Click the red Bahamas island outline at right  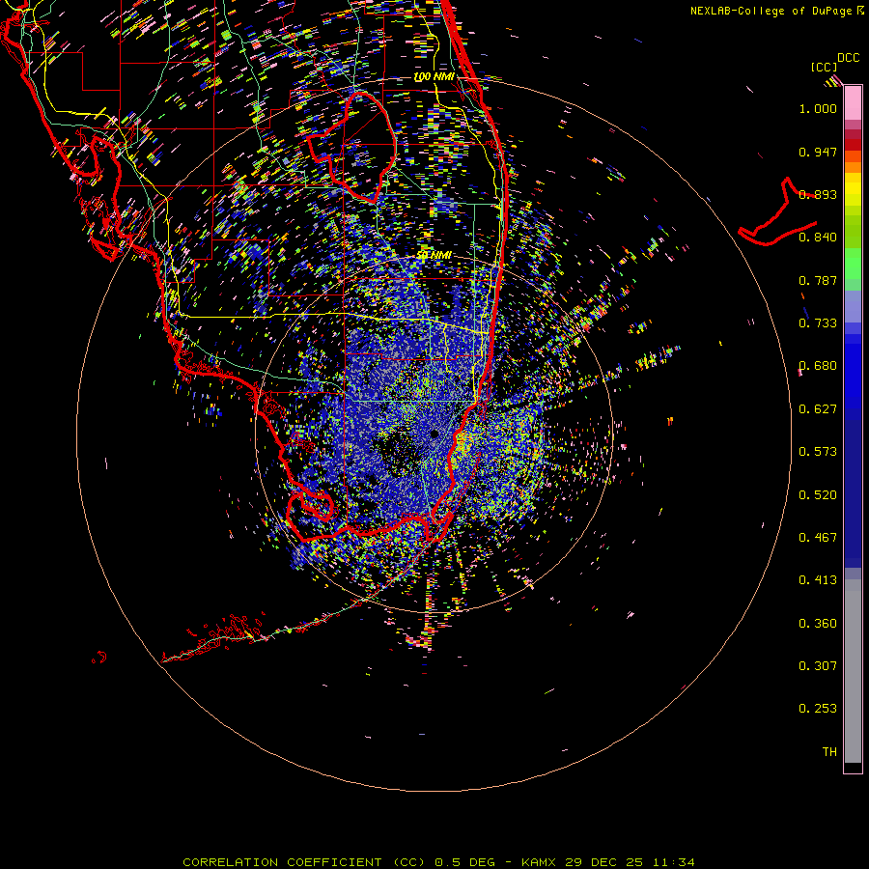pos(777,211)
